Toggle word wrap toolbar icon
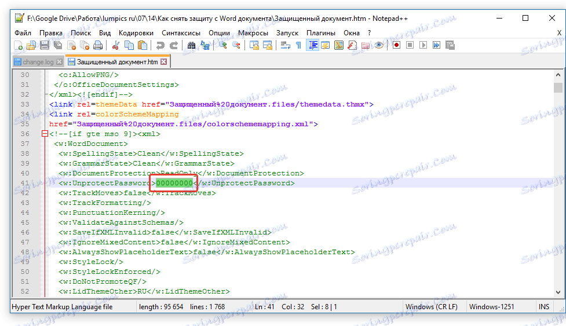 click(285, 45)
